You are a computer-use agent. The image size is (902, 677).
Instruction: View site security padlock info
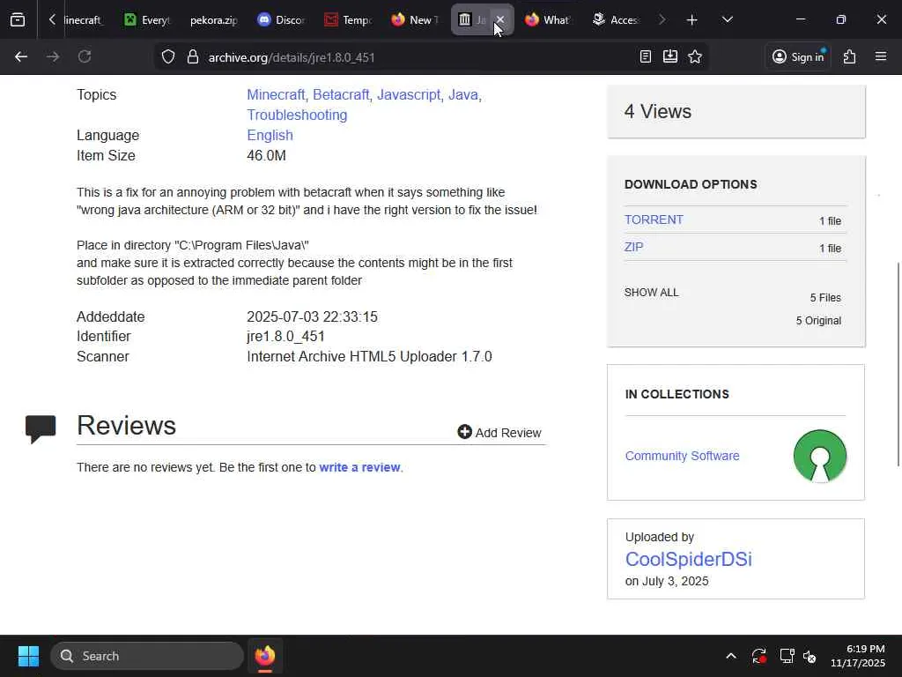pyautogui.click(x=193, y=57)
